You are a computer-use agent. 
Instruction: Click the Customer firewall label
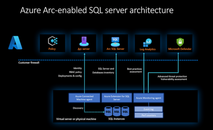coord(29,62)
